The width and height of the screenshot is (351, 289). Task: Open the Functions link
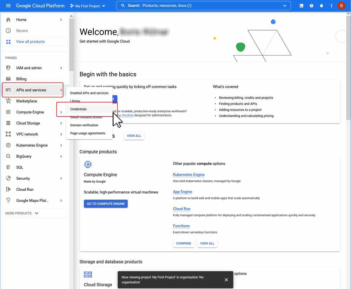point(181,226)
